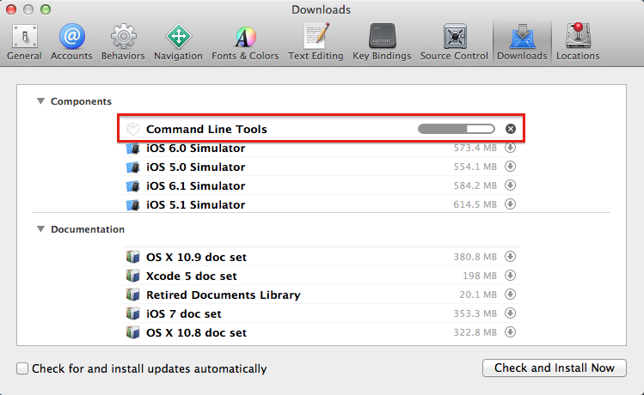Open the Behaviors gear pane
644x395 pixels.
pos(123,43)
